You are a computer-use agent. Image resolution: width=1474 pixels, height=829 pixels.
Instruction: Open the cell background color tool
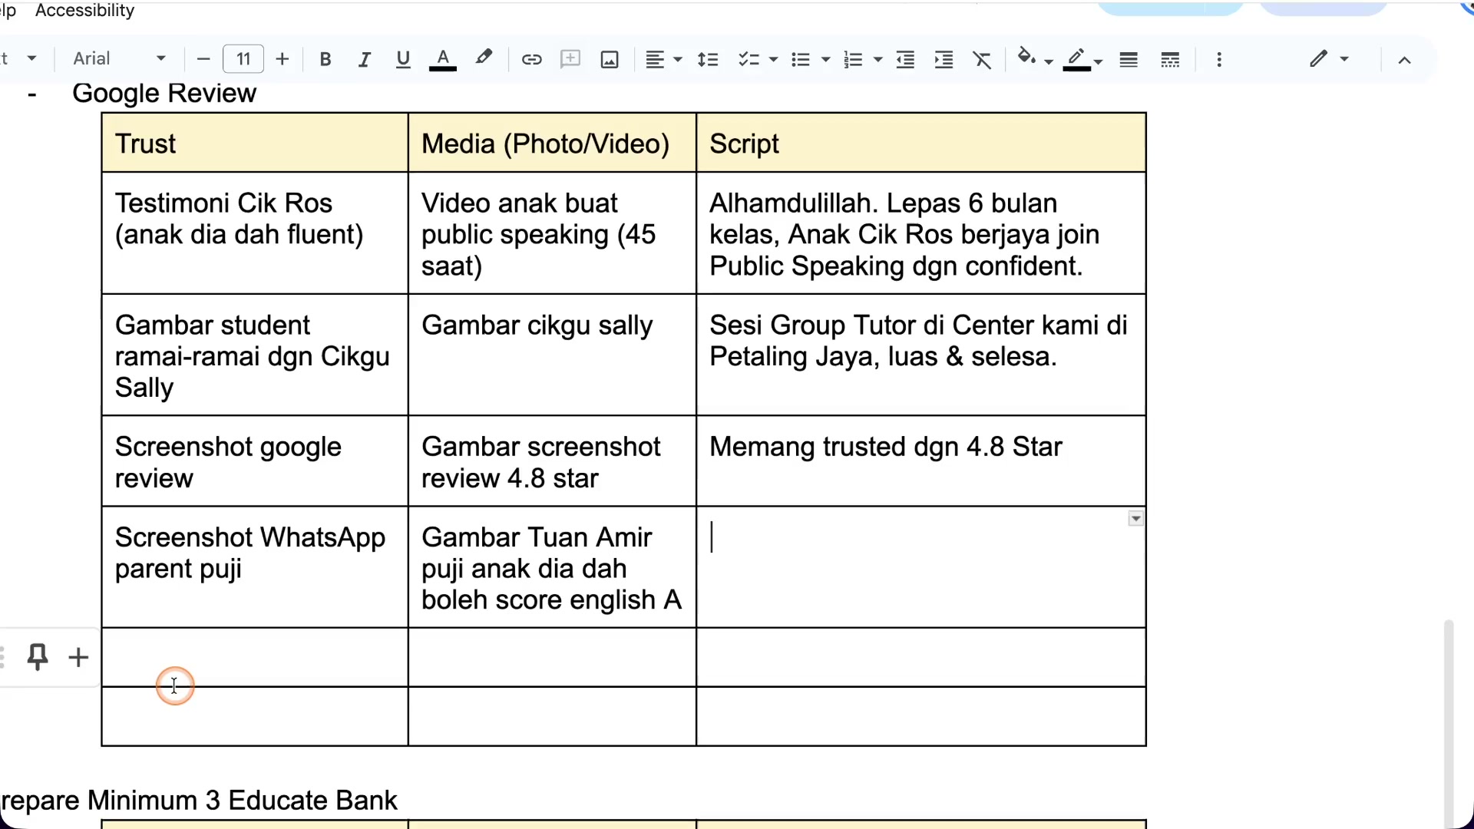[1033, 58]
